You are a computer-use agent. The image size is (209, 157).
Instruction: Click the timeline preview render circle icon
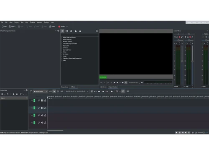pos(117,91)
